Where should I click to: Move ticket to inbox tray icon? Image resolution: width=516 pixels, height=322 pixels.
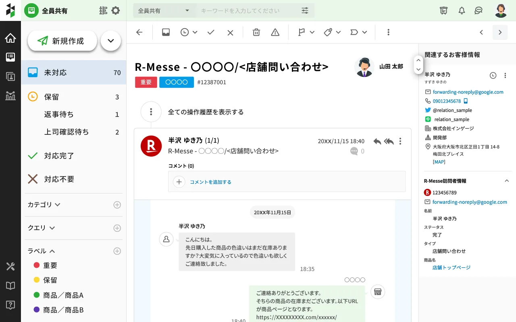click(x=166, y=33)
